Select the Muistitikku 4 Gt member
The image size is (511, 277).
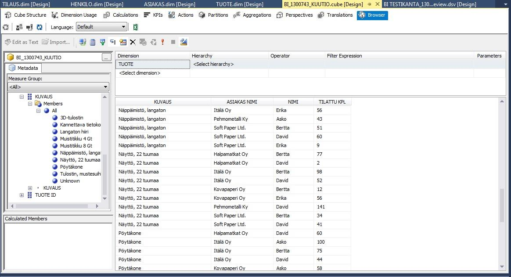point(76,139)
